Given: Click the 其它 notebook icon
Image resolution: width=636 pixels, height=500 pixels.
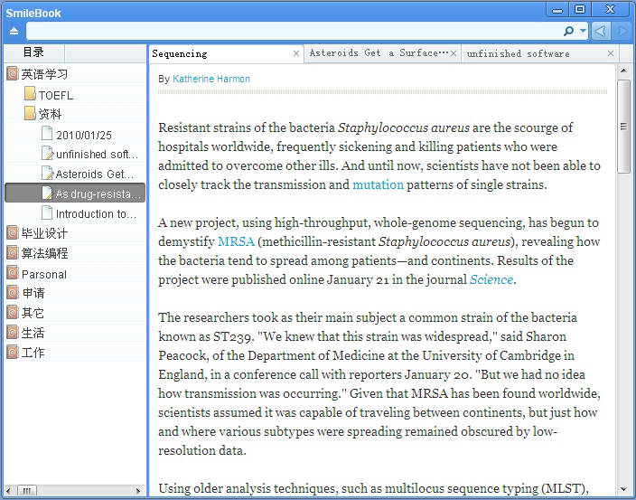Looking at the screenshot, I should pyautogui.click(x=13, y=312).
